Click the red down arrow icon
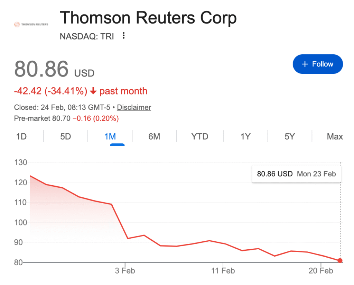 click(93, 91)
